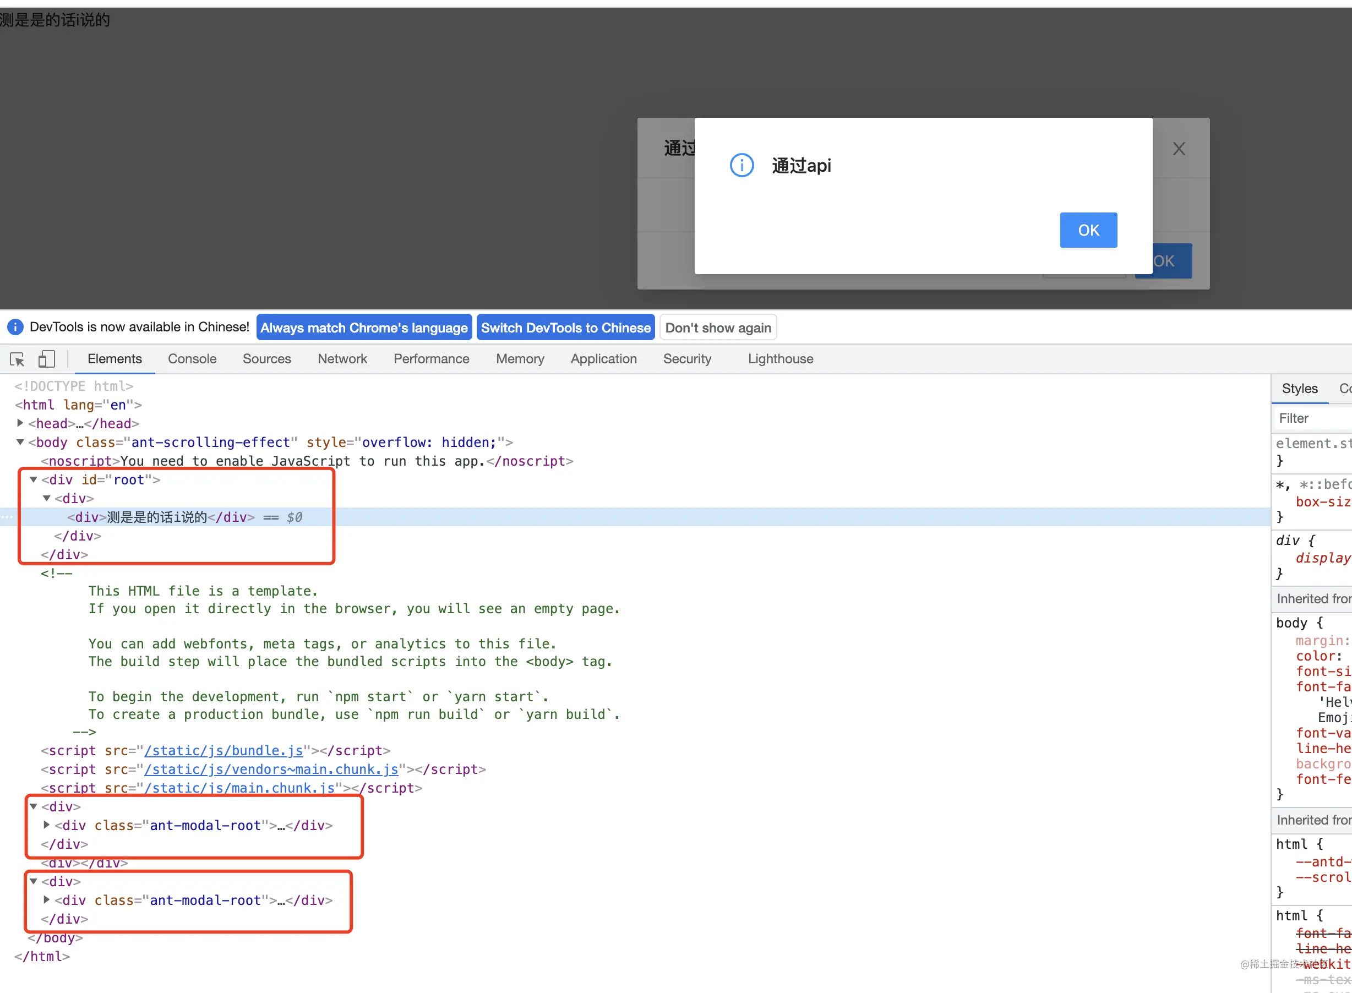Screen dimensions: 1352x993
Task: Select the closing </html> tag row
Action: (x=42, y=956)
